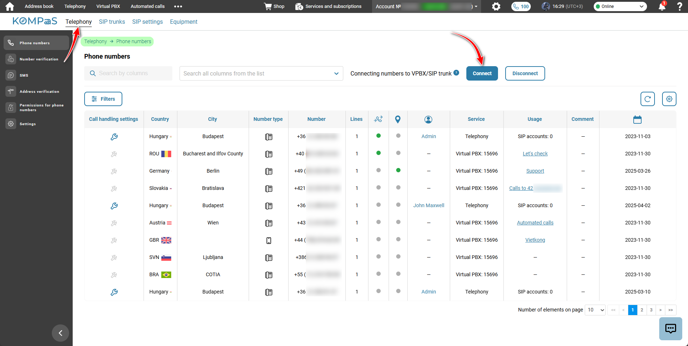Screen dimensions: 688x346
Task: Open the 'Search all columns from the list' dropdown
Action: pos(261,73)
